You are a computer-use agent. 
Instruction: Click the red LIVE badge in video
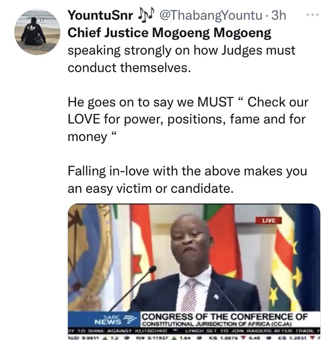click(x=269, y=220)
